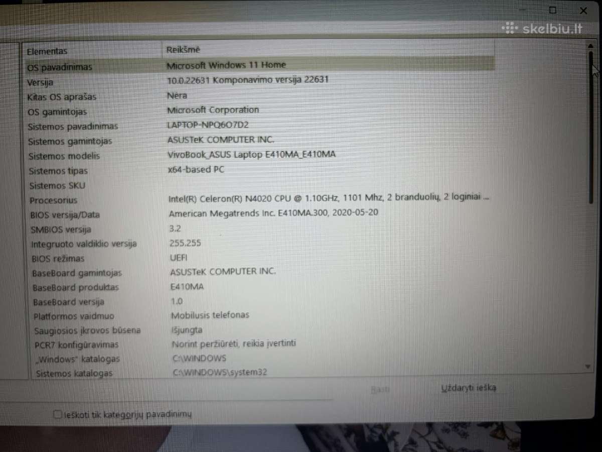
Task: Click the value 'Microsoft Windows 11 Home'
Action: click(x=226, y=65)
